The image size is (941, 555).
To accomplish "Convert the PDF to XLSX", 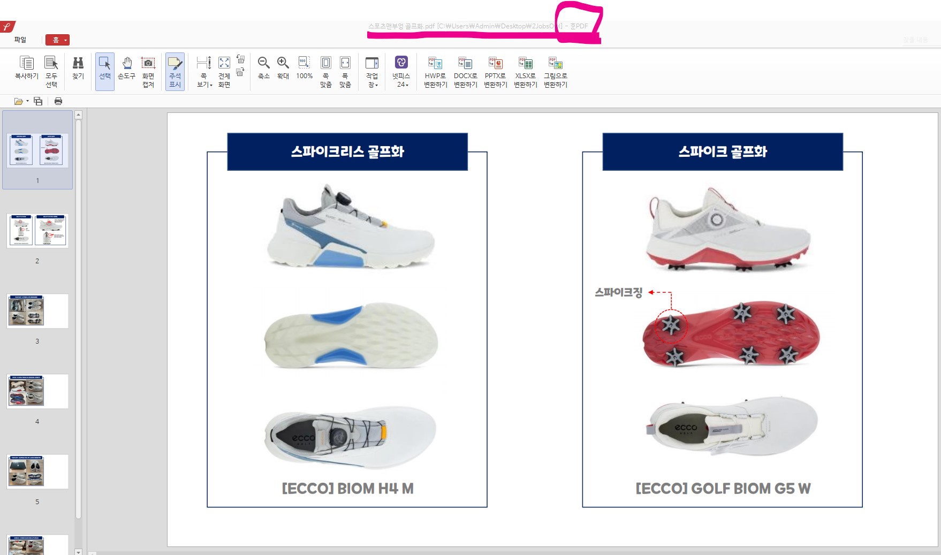I will pyautogui.click(x=526, y=72).
